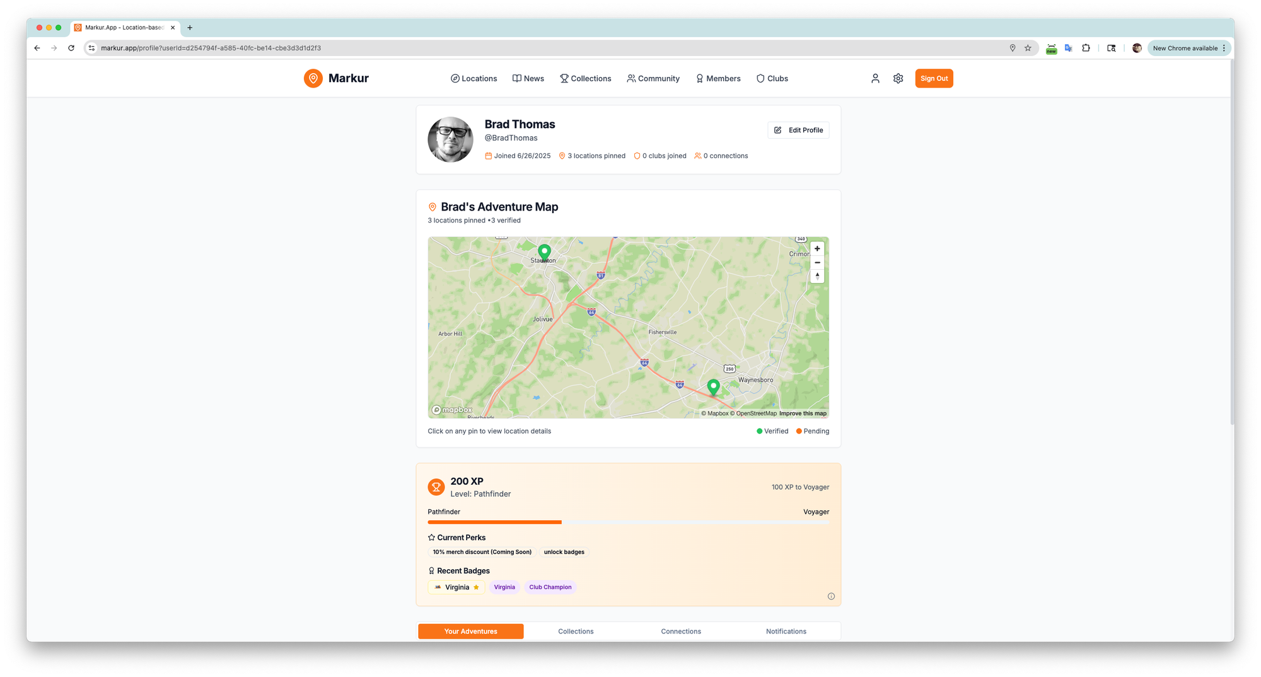Bookmark this page with star icon

pos(1028,48)
